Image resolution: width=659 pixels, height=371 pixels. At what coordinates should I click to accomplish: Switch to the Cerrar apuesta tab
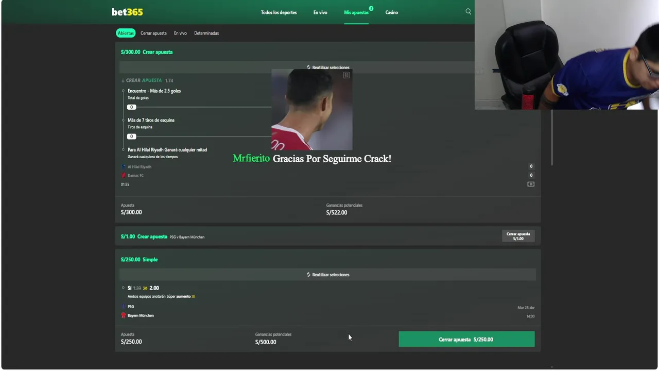point(153,33)
